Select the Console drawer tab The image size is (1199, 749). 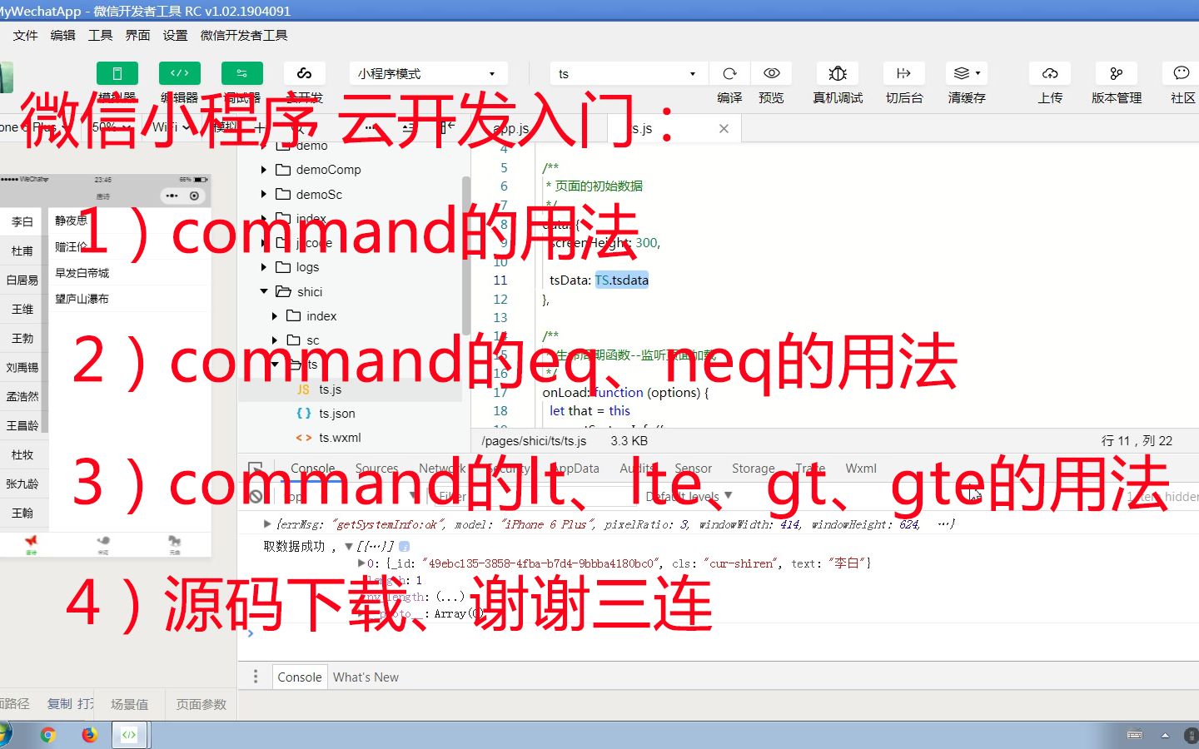coord(300,677)
